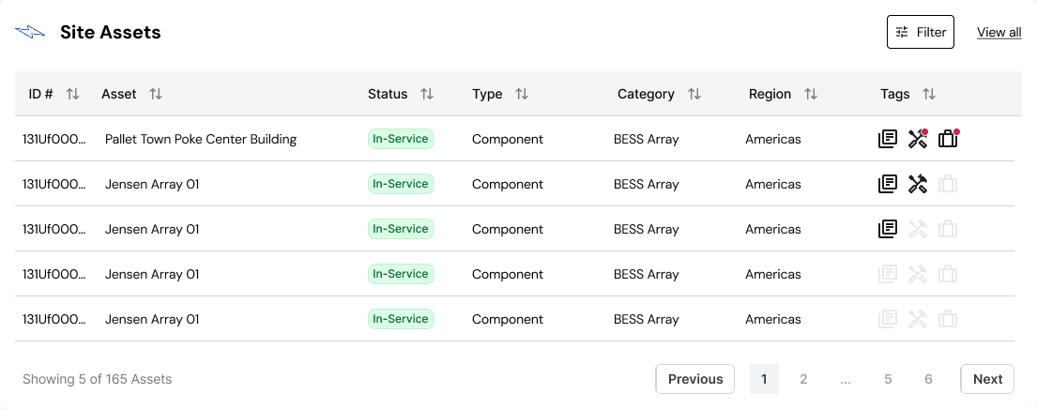Click the tools tag icon in second row
The width and height of the screenshot is (1037, 409).
pyautogui.click(x=917, y=184)
